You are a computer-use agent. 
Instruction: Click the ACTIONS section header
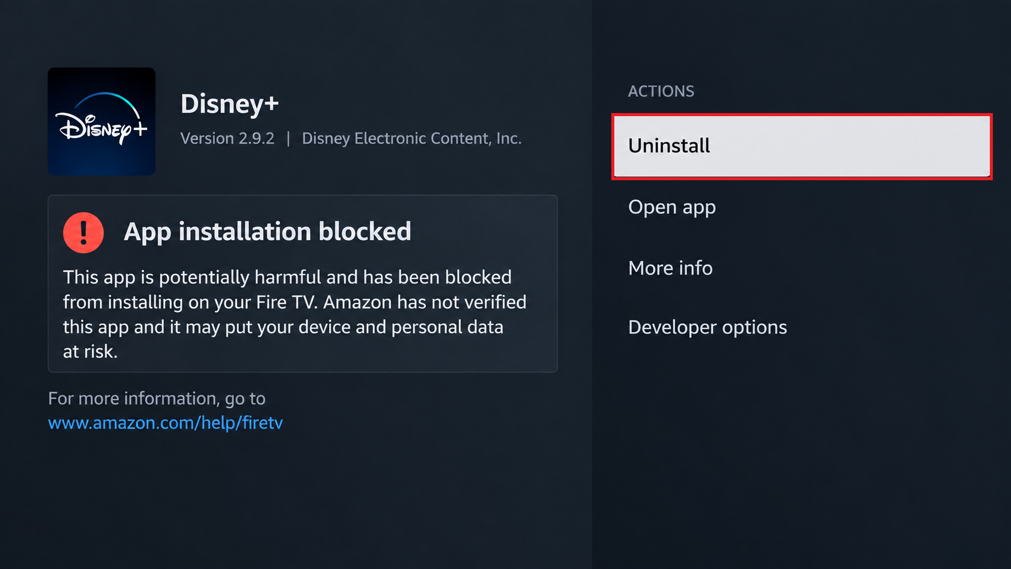[661, 91]
